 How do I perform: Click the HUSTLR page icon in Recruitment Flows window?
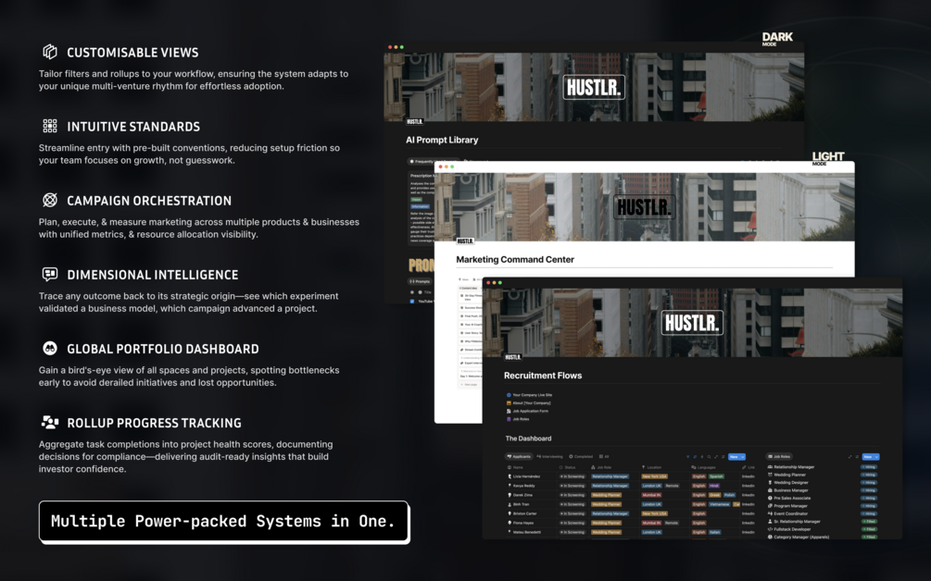pyautogui.click(x=513, y=357)
